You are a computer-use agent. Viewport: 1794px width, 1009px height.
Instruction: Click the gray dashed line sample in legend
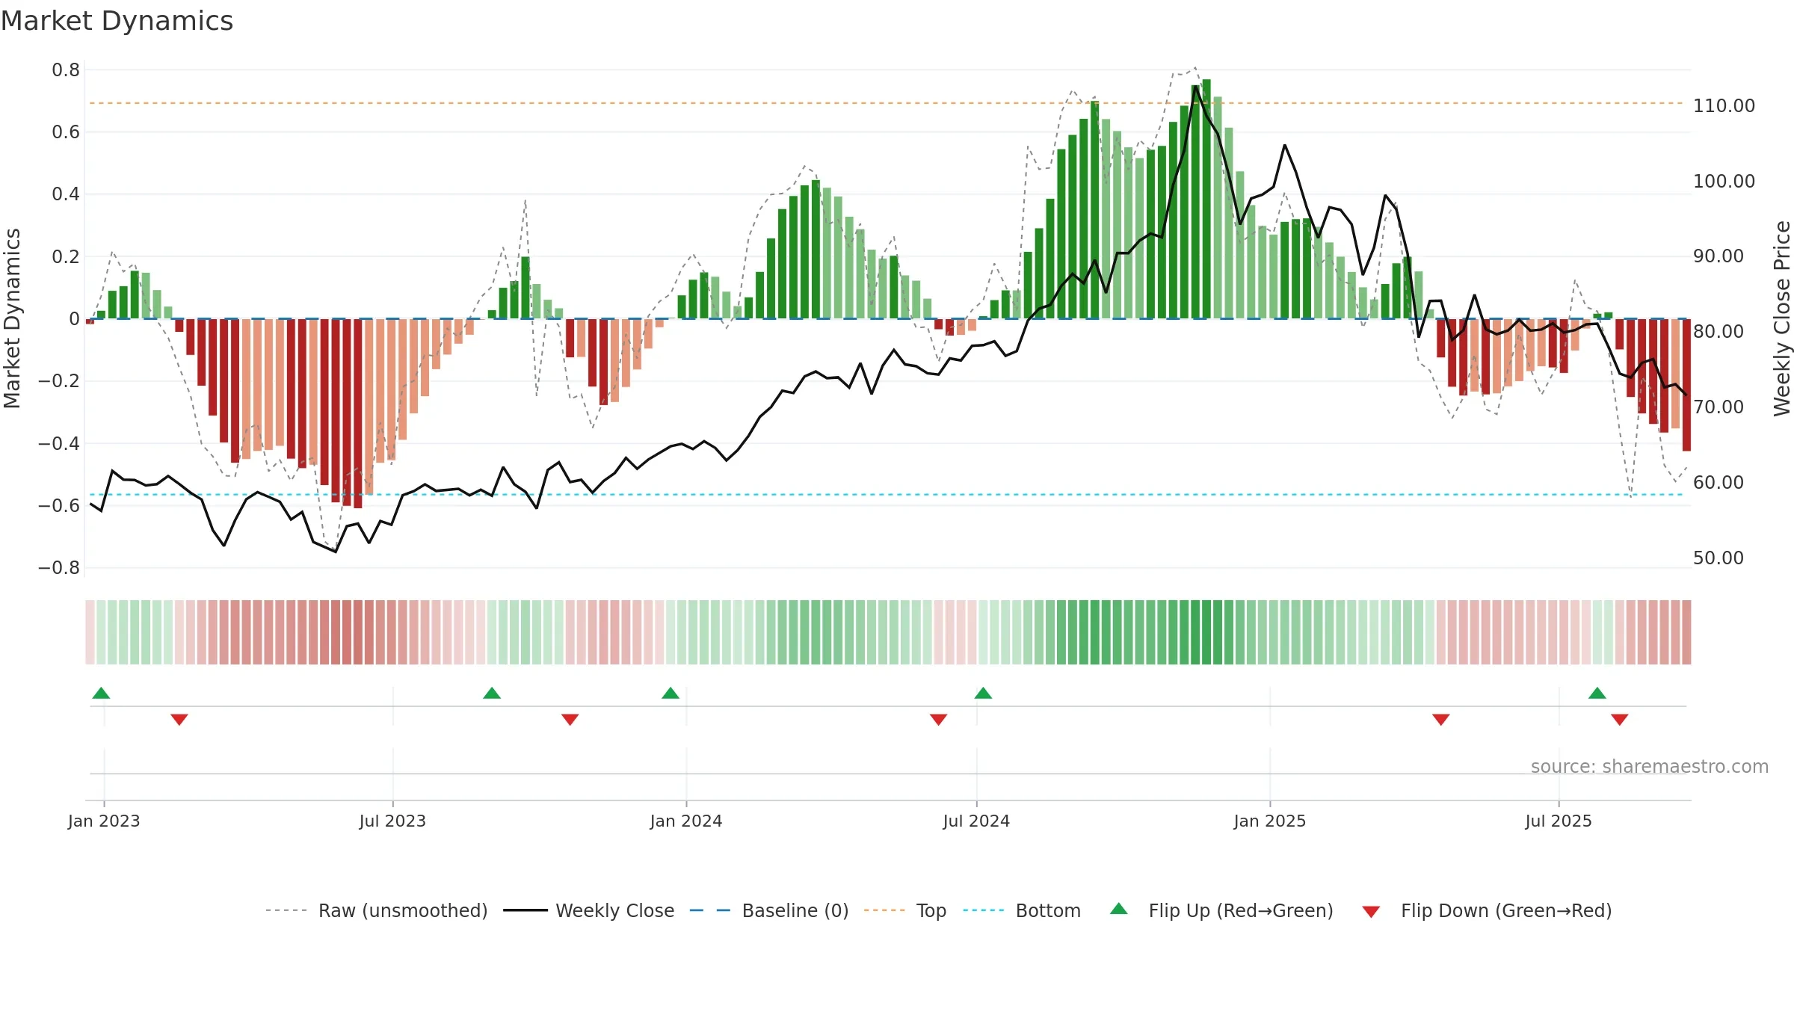point(286,910)
